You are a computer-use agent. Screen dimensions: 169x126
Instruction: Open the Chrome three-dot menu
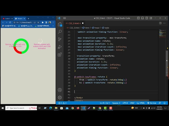pos(53,22)
